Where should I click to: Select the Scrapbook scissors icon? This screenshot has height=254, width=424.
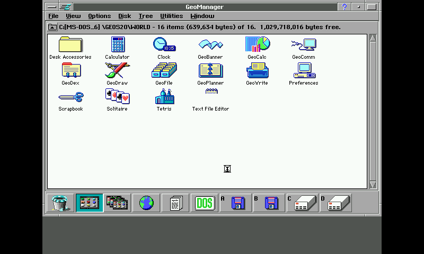(x=70, y=97)
